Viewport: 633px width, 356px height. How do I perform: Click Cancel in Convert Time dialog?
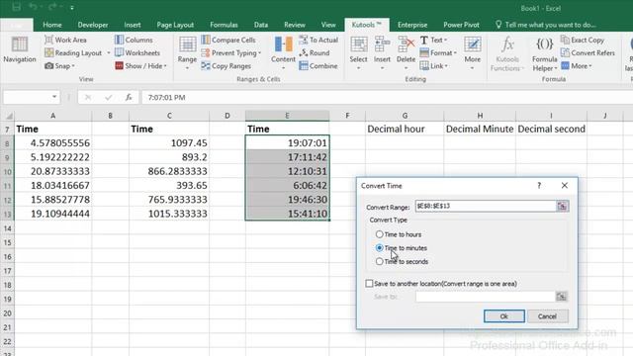tap(547, 316)
